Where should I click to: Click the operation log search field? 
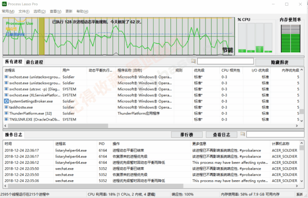point(275,134)
